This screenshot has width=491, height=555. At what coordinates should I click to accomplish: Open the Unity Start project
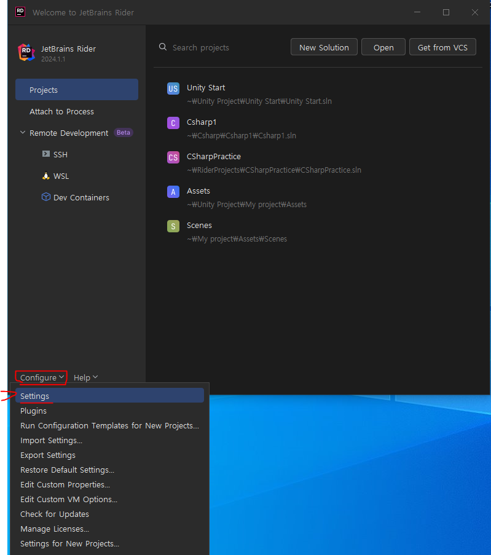[318, 94]
